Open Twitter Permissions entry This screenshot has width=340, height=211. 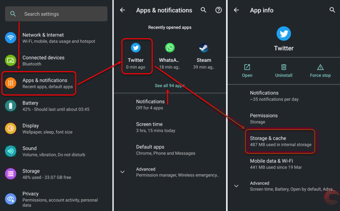(x=284, y=118)
